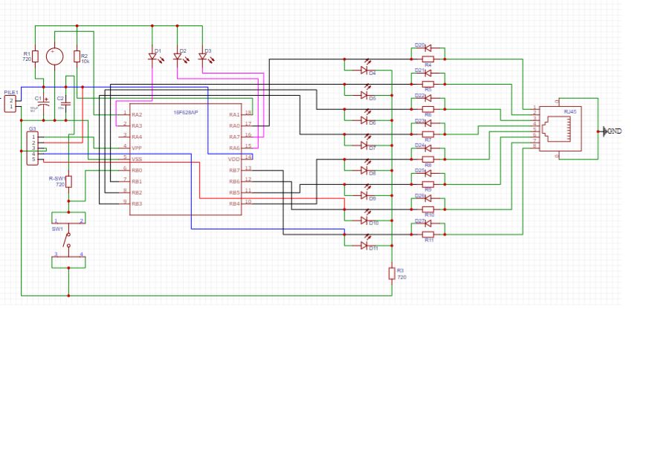This screenshot has height=453, width=652.
Task: Select resistor R-SW labeled 720
Action: pyautogui.click(x=68, y=181)
